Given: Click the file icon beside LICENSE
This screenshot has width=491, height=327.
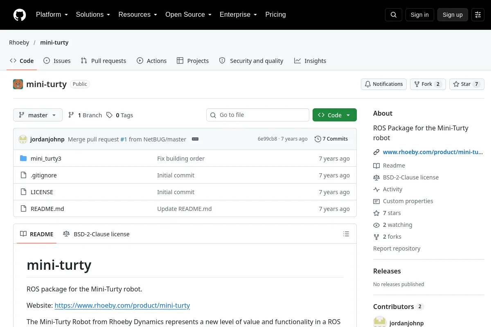Looking at the screenshot, I should point(23,192).
